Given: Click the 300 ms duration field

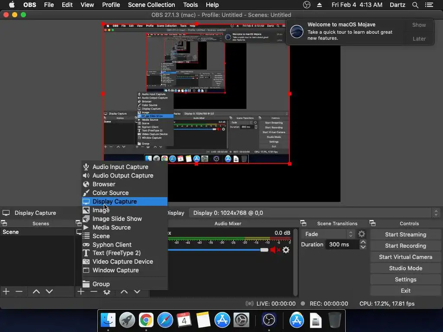Looking at the screenshot, I should point(342,245).
